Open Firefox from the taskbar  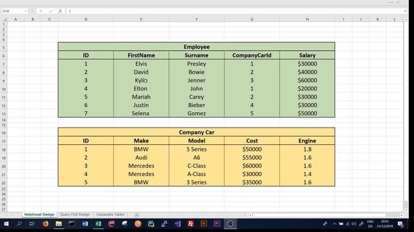pos(45,224)
